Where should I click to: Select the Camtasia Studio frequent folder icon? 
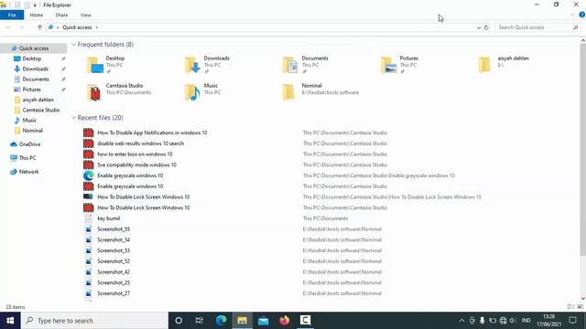94,92
